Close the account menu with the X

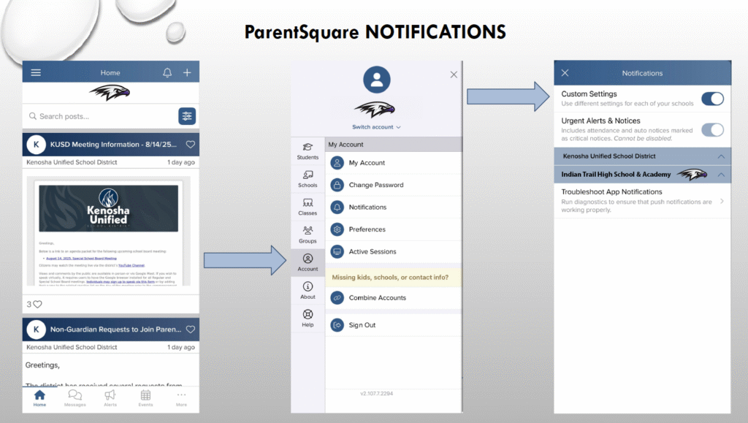pos(454,75)
